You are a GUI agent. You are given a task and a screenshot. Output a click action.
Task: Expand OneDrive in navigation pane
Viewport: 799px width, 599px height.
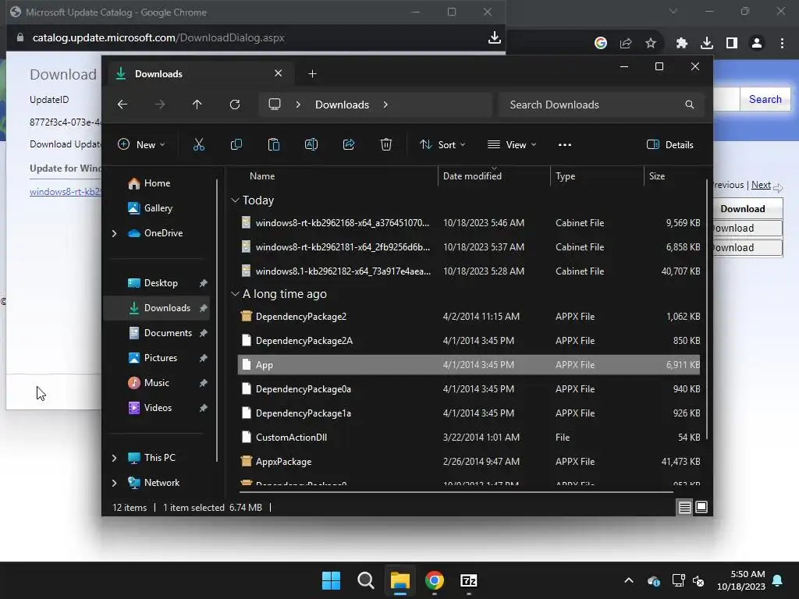[114, 233]
